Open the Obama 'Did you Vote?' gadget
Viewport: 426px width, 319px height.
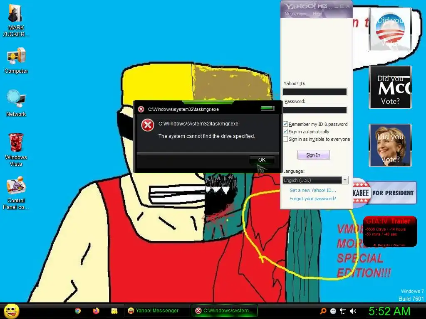(390, 29)
